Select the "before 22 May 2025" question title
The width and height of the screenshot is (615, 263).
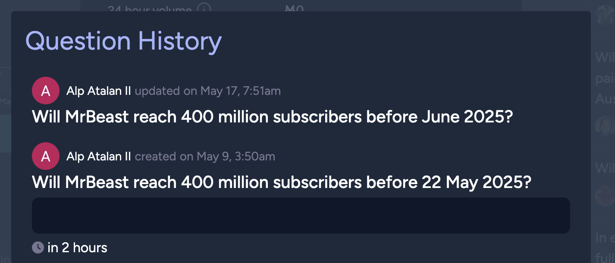[x=282, y=182]
